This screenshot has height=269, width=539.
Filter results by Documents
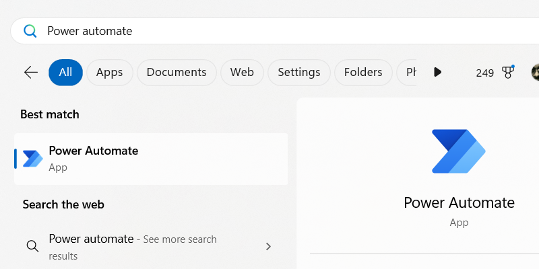(177, 72)
